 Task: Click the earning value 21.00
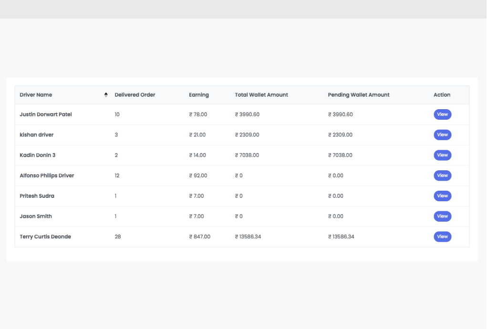point(197,135)
